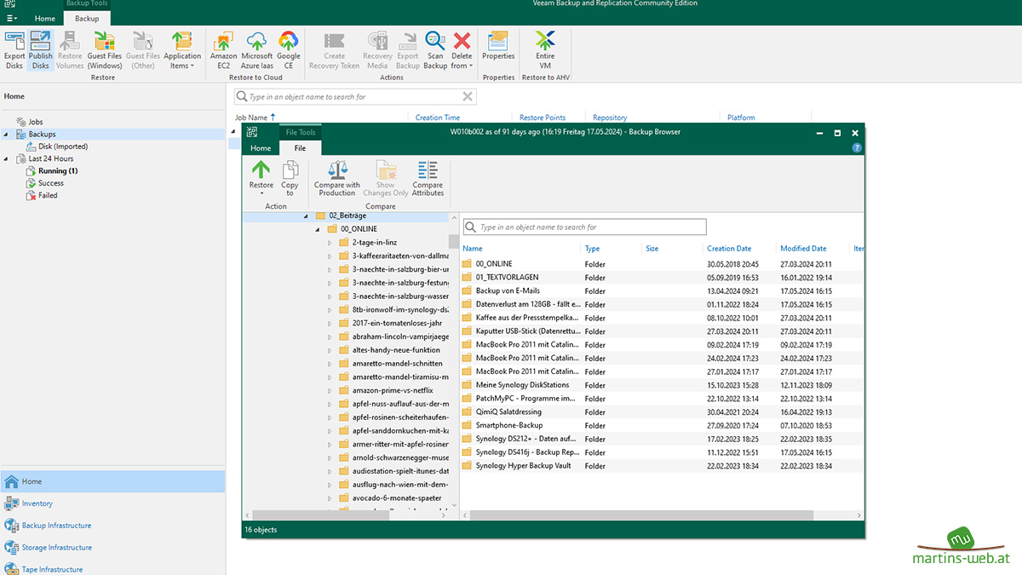Image resolution: width=1022 pixels, height=575 pixels.
Task: Switch to Backup Browser File tab
Action: tap(300, 147)
